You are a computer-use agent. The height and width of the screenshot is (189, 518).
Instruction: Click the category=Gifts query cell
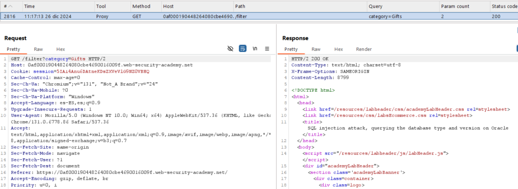(385, 16)
